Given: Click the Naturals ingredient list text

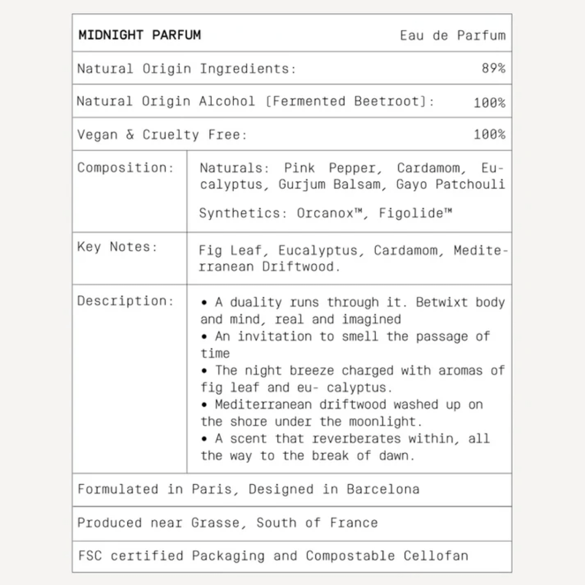Looking at the screenshot, I should [x=352, y=176].
